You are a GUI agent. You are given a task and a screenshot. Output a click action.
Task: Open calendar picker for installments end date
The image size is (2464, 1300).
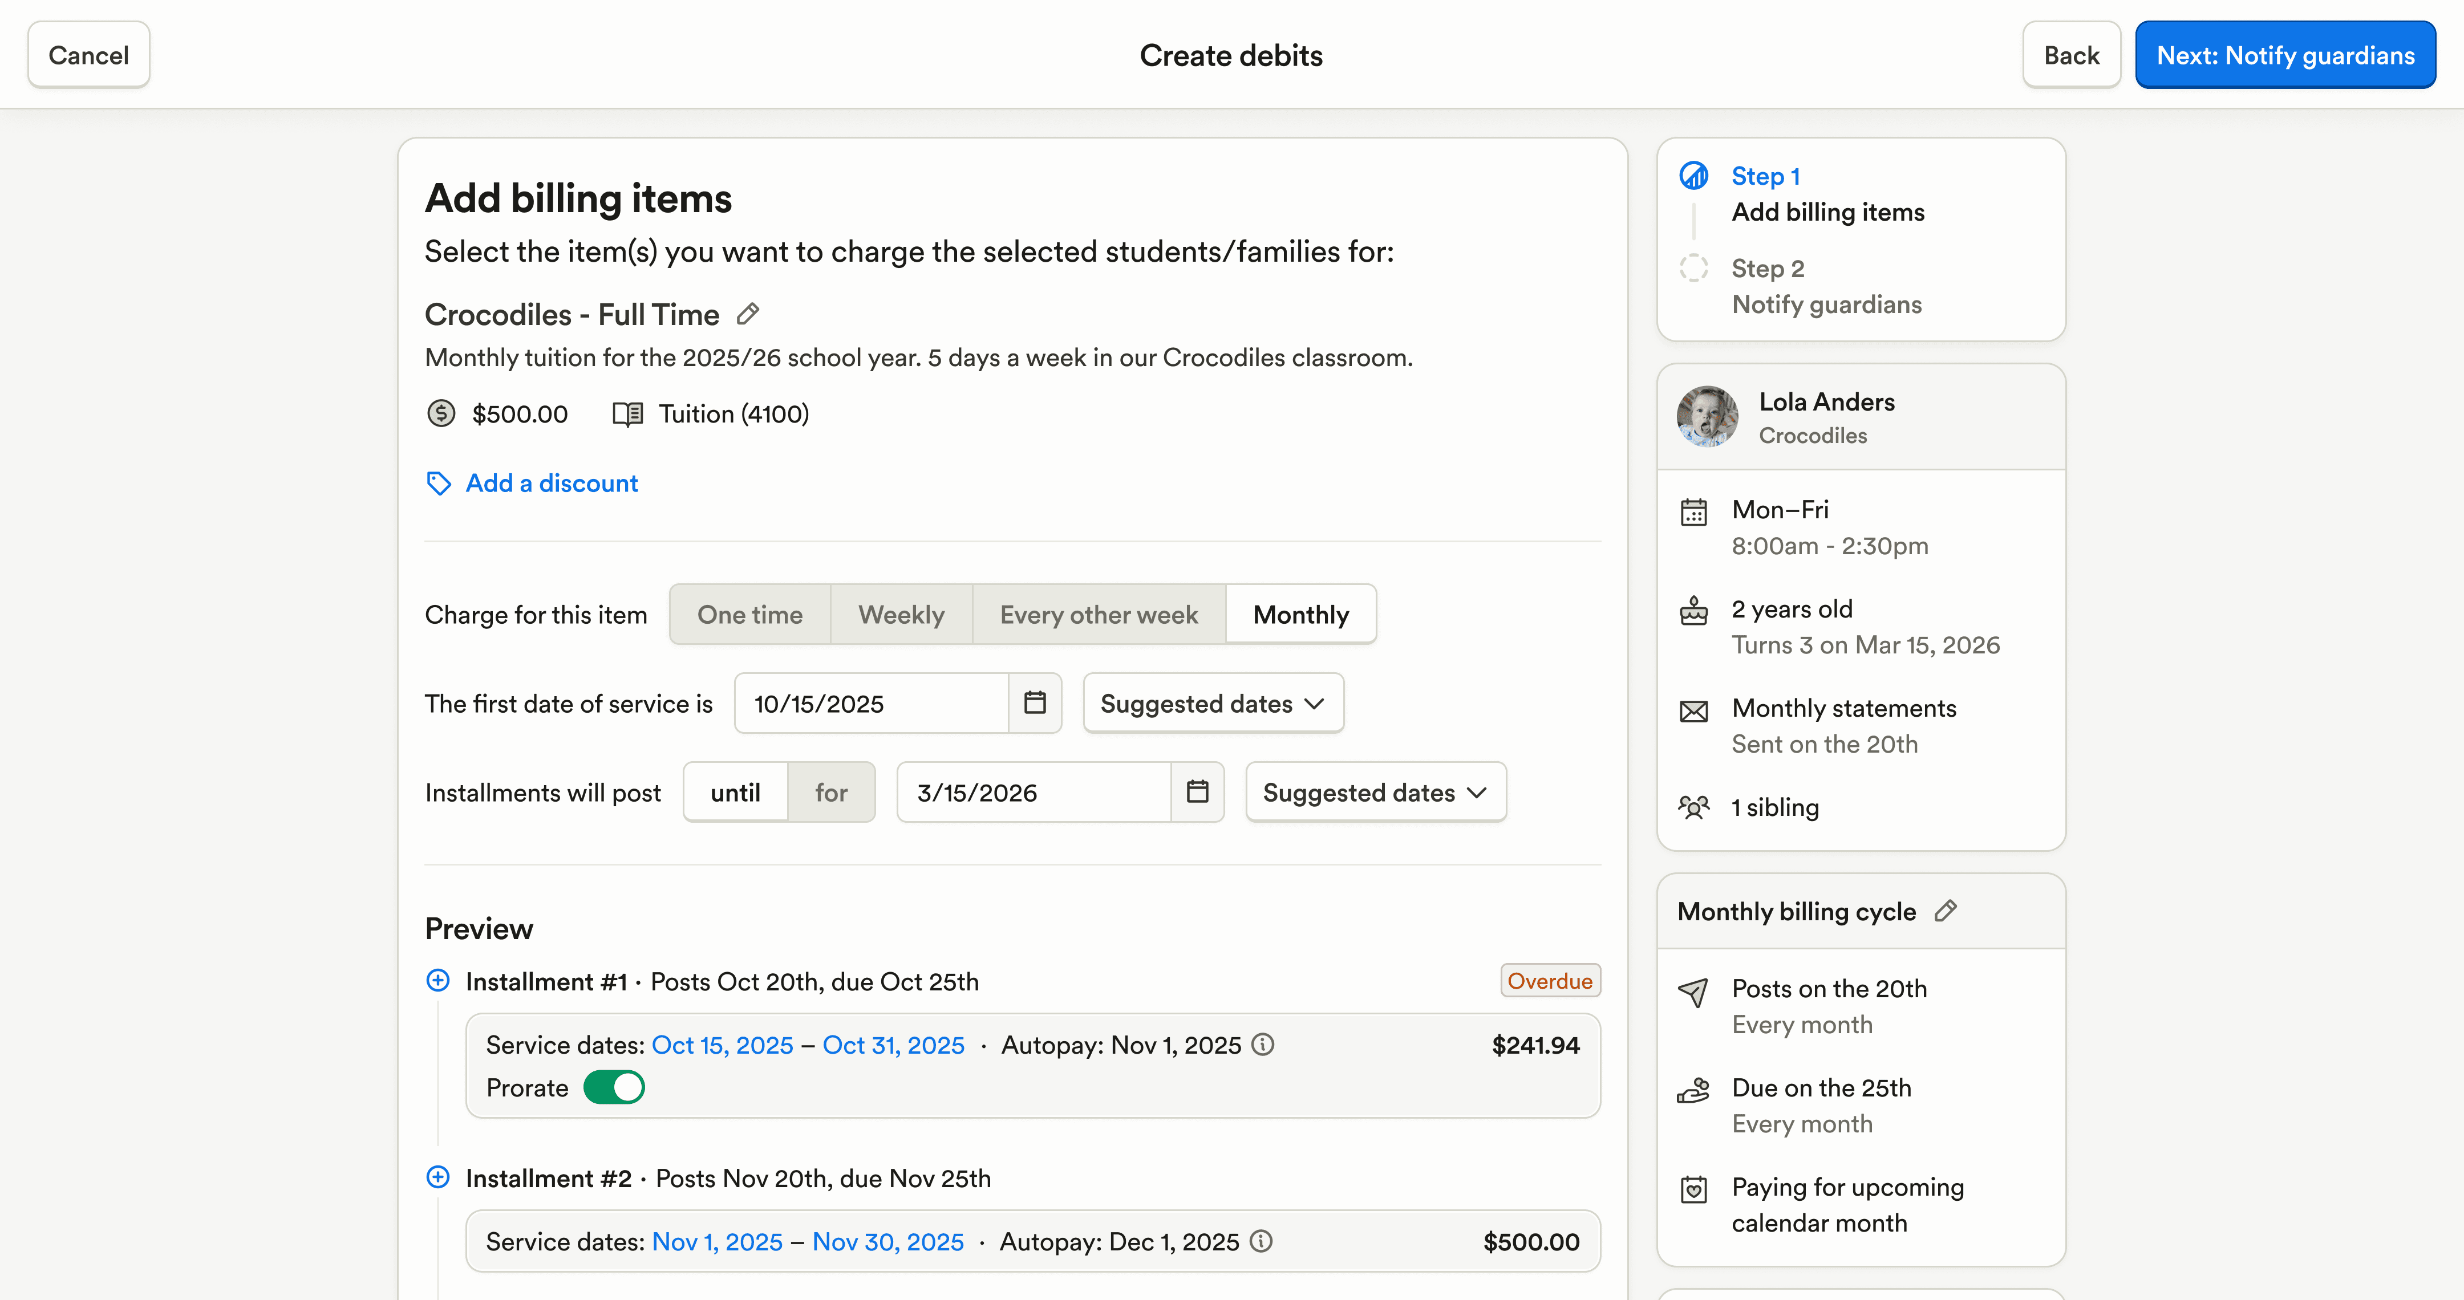1198,793
